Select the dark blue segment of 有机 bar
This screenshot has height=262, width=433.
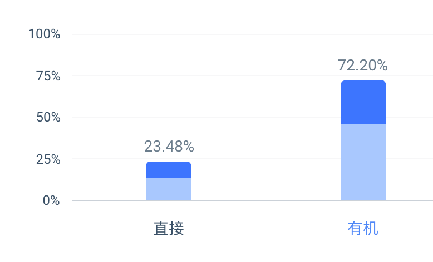coord(363,102)
